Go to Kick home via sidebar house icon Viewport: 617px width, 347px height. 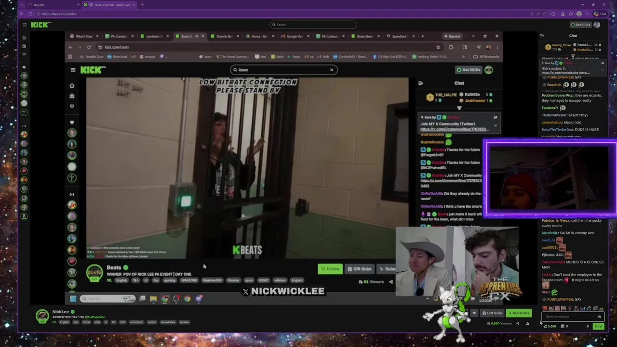click(x=24, y=38)
